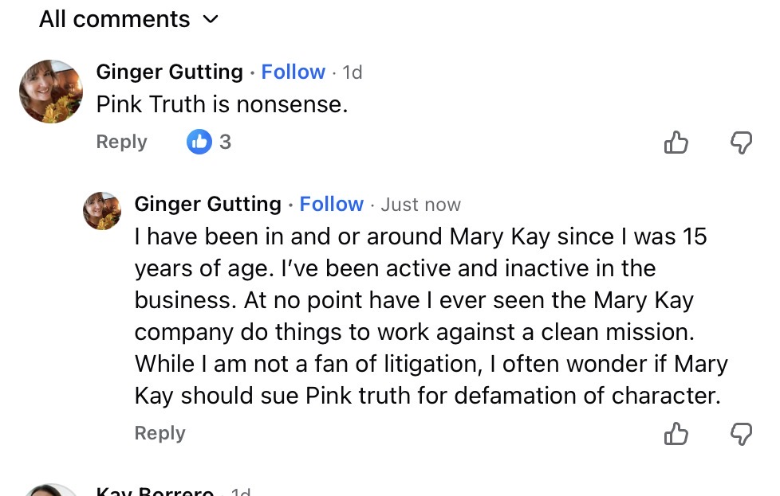The image size is (780, 496).
Task: Thumbs down the reply about Mary Kay litigation
Action: (x=741, y=434)
